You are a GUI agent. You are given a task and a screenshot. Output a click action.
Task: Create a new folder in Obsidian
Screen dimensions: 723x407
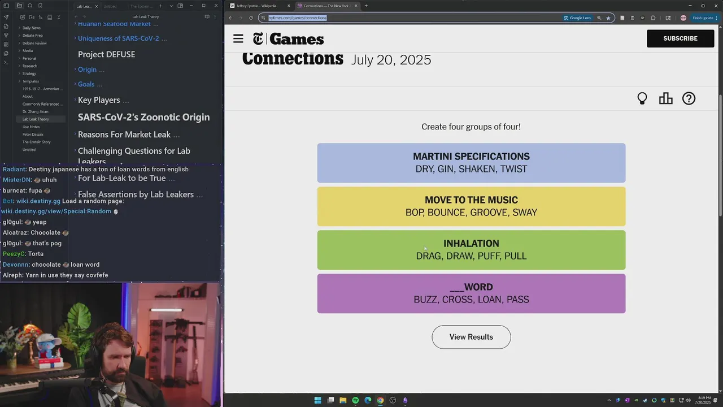coord(32,17)
